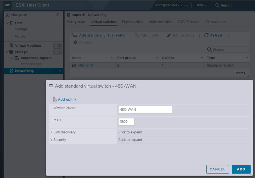The height and width of the screenshot is (178, 255).
Task: Open the Type column dropdown arrow
Action: coord(247,58)
